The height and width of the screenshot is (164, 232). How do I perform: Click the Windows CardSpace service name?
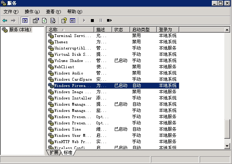(73, 79)
